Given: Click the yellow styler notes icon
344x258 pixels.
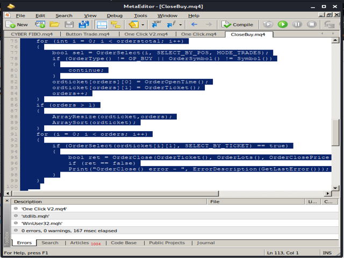Looking at the screenshot, I should click(x=134, y=24).
